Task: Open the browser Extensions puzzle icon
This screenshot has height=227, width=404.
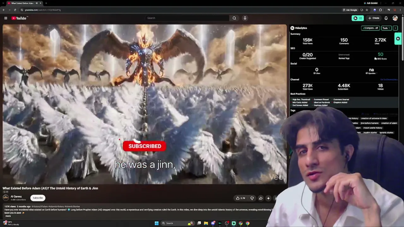Action: [x=380, y=10]
